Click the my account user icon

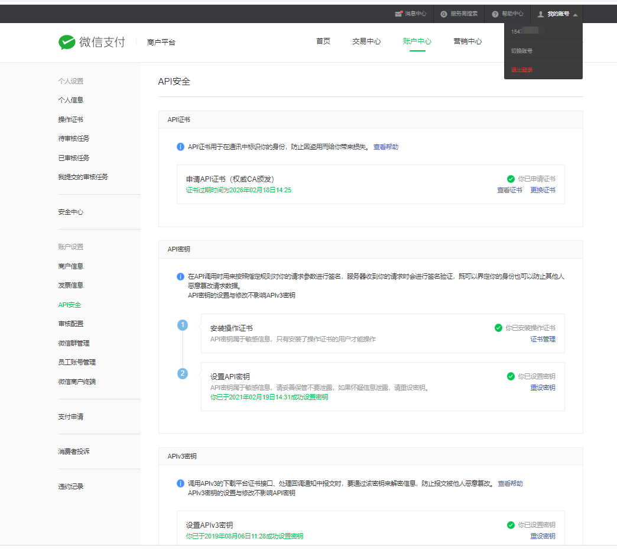pyautogui.click(x=541, y=14)
